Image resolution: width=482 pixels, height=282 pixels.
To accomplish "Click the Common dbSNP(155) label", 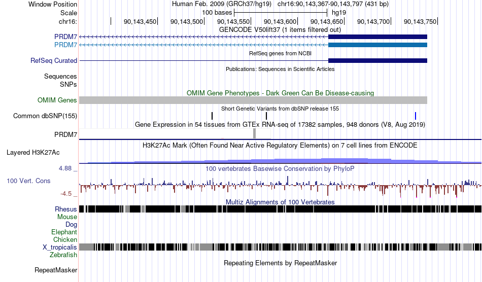I will click(x=45, y=116).
